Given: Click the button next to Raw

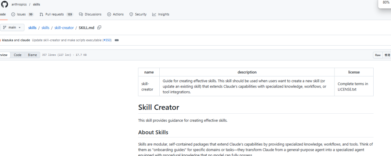Looking at the screenshot, I should (x=387, y=55).
